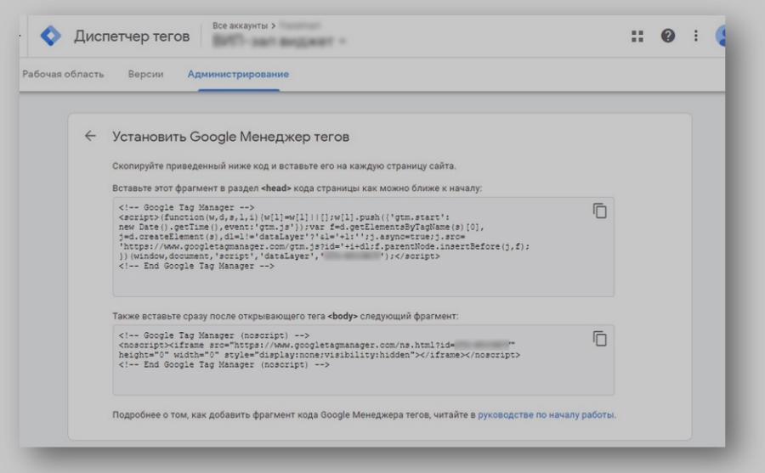
Task: Select the Администрирование tab
Action: pos(238,74)
